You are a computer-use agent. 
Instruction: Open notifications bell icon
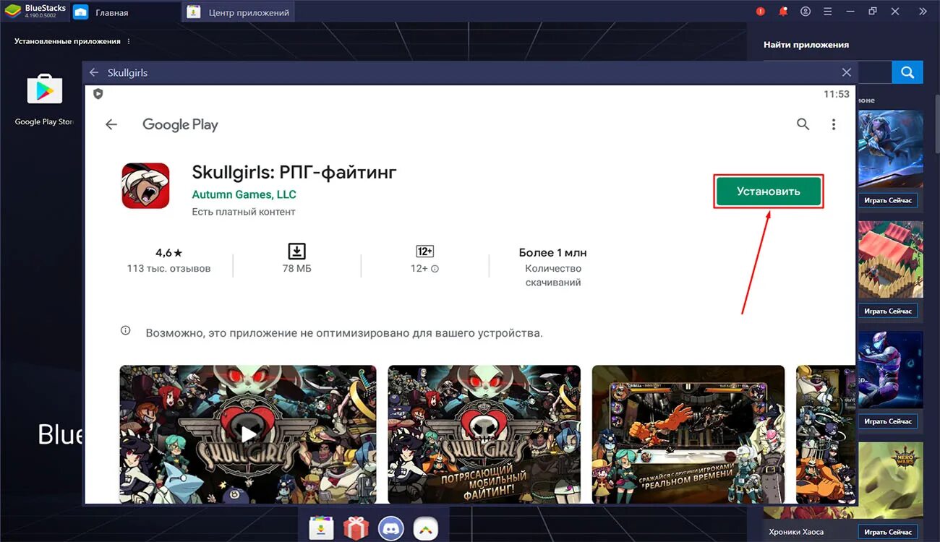coord(783,12)
